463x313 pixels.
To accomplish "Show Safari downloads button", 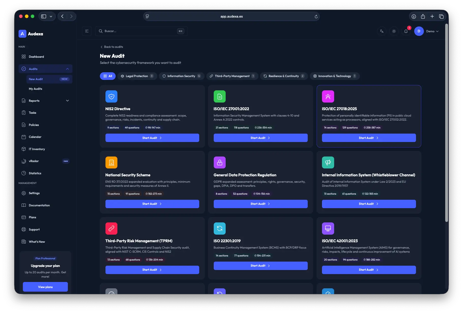I will coord(414,16).
